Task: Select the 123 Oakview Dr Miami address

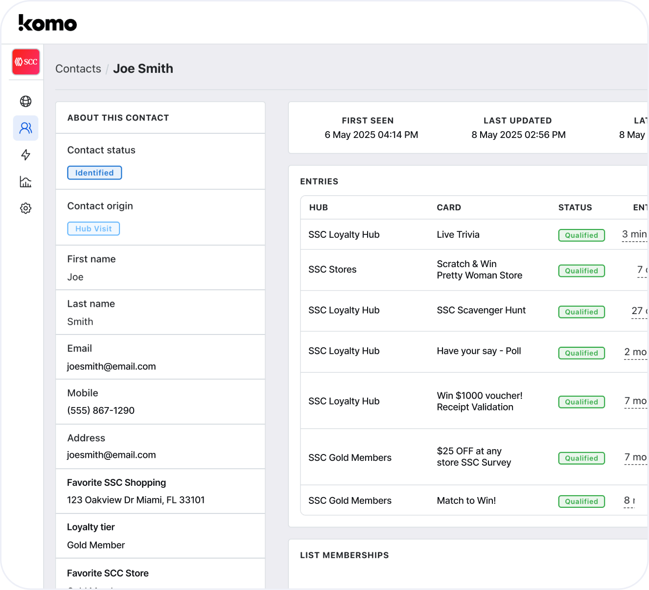Action: tap(136, 500)
